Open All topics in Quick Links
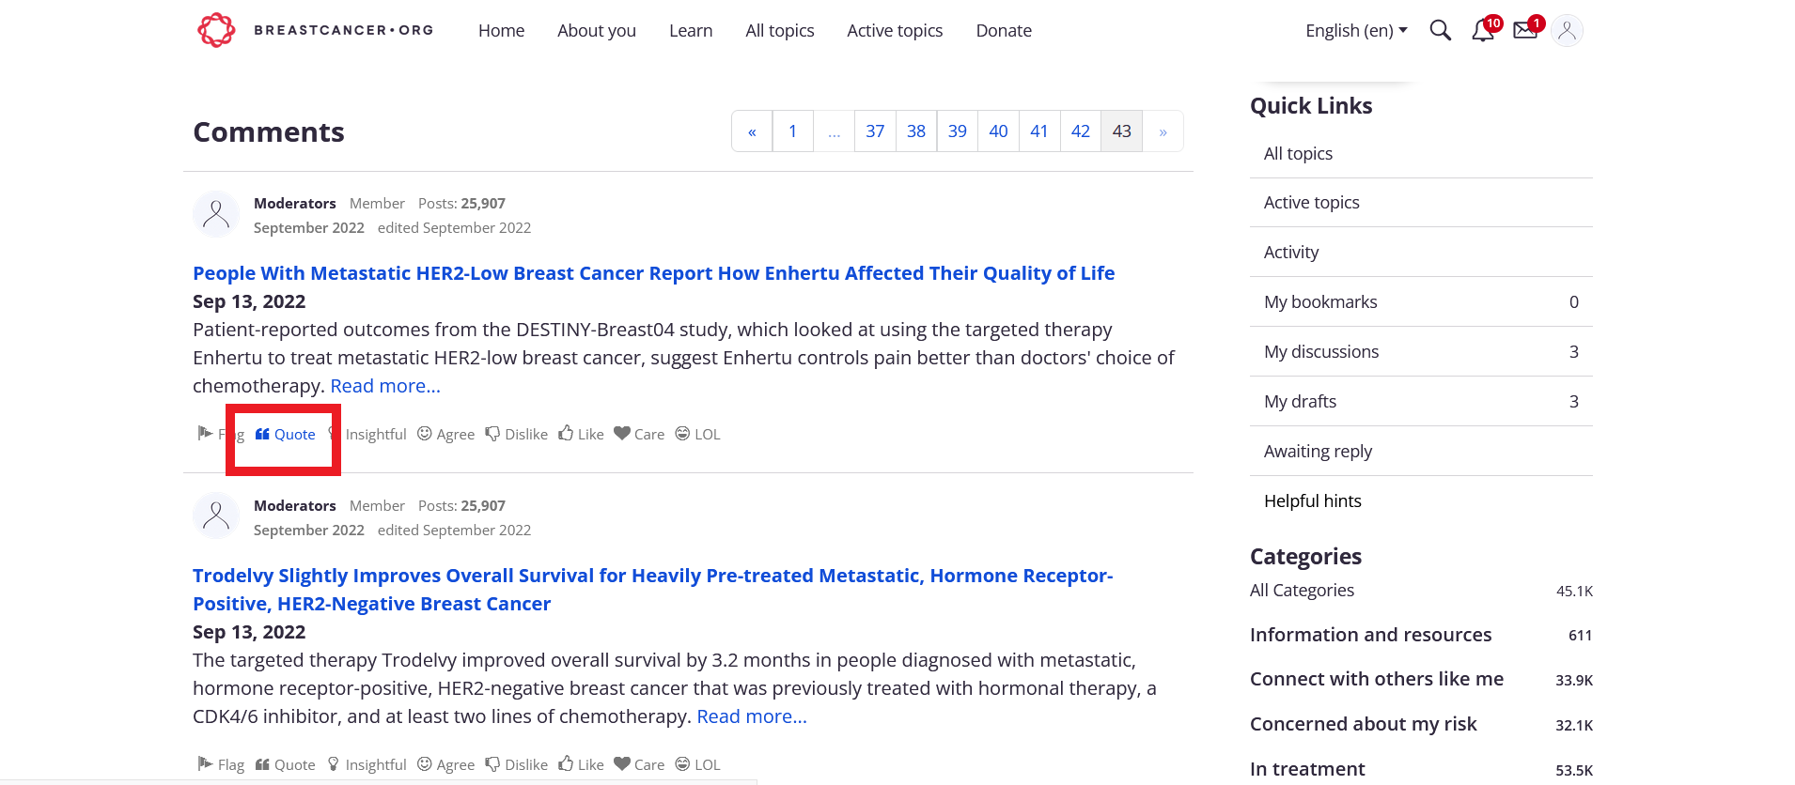 pos(1421,154)
